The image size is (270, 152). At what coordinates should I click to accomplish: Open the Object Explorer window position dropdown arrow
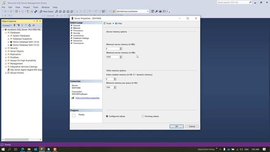point(34,21)
